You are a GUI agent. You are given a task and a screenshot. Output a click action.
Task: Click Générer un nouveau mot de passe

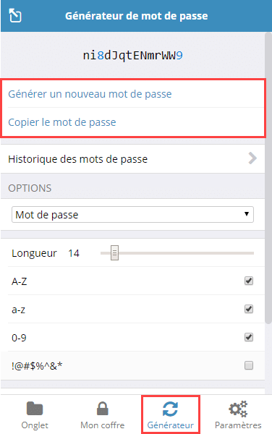tap(90, 94)
